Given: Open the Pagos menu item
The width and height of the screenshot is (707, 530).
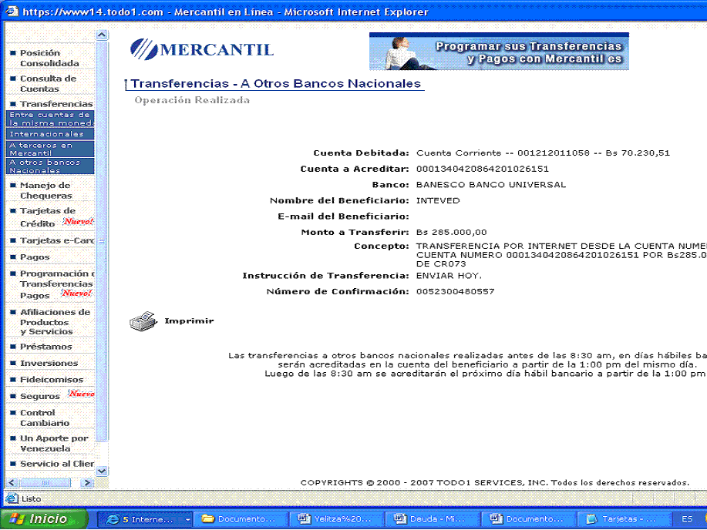Looking at the screenshot, I should [35, 257].
